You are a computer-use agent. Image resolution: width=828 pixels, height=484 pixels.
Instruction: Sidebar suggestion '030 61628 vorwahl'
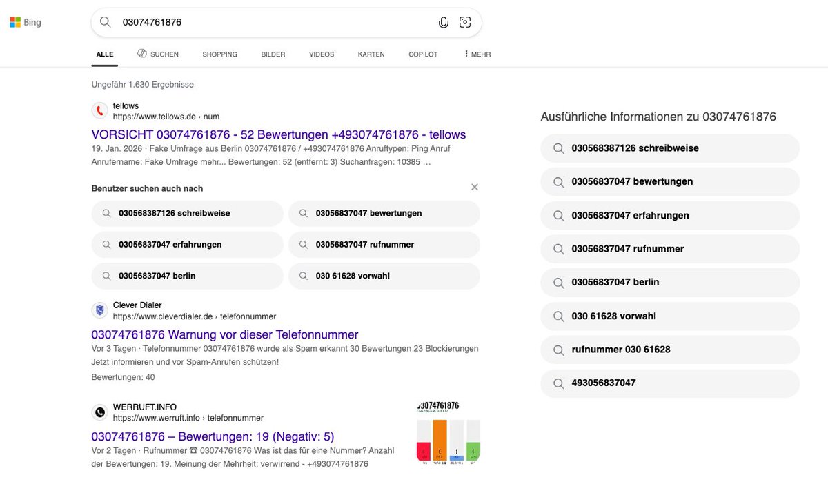[x=670, y=316]
